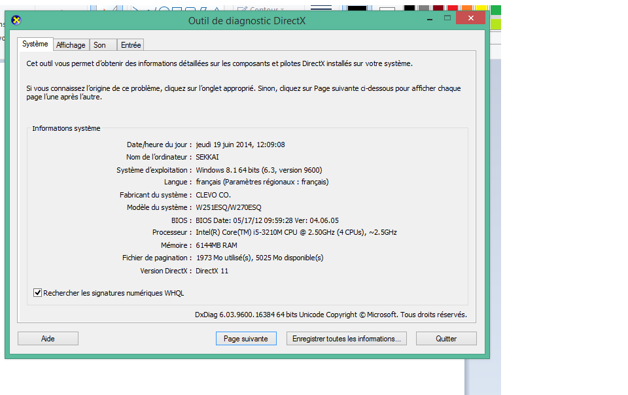The image size is (628, 395).
Task: Click the Quitter button
Action: point(446,339)
